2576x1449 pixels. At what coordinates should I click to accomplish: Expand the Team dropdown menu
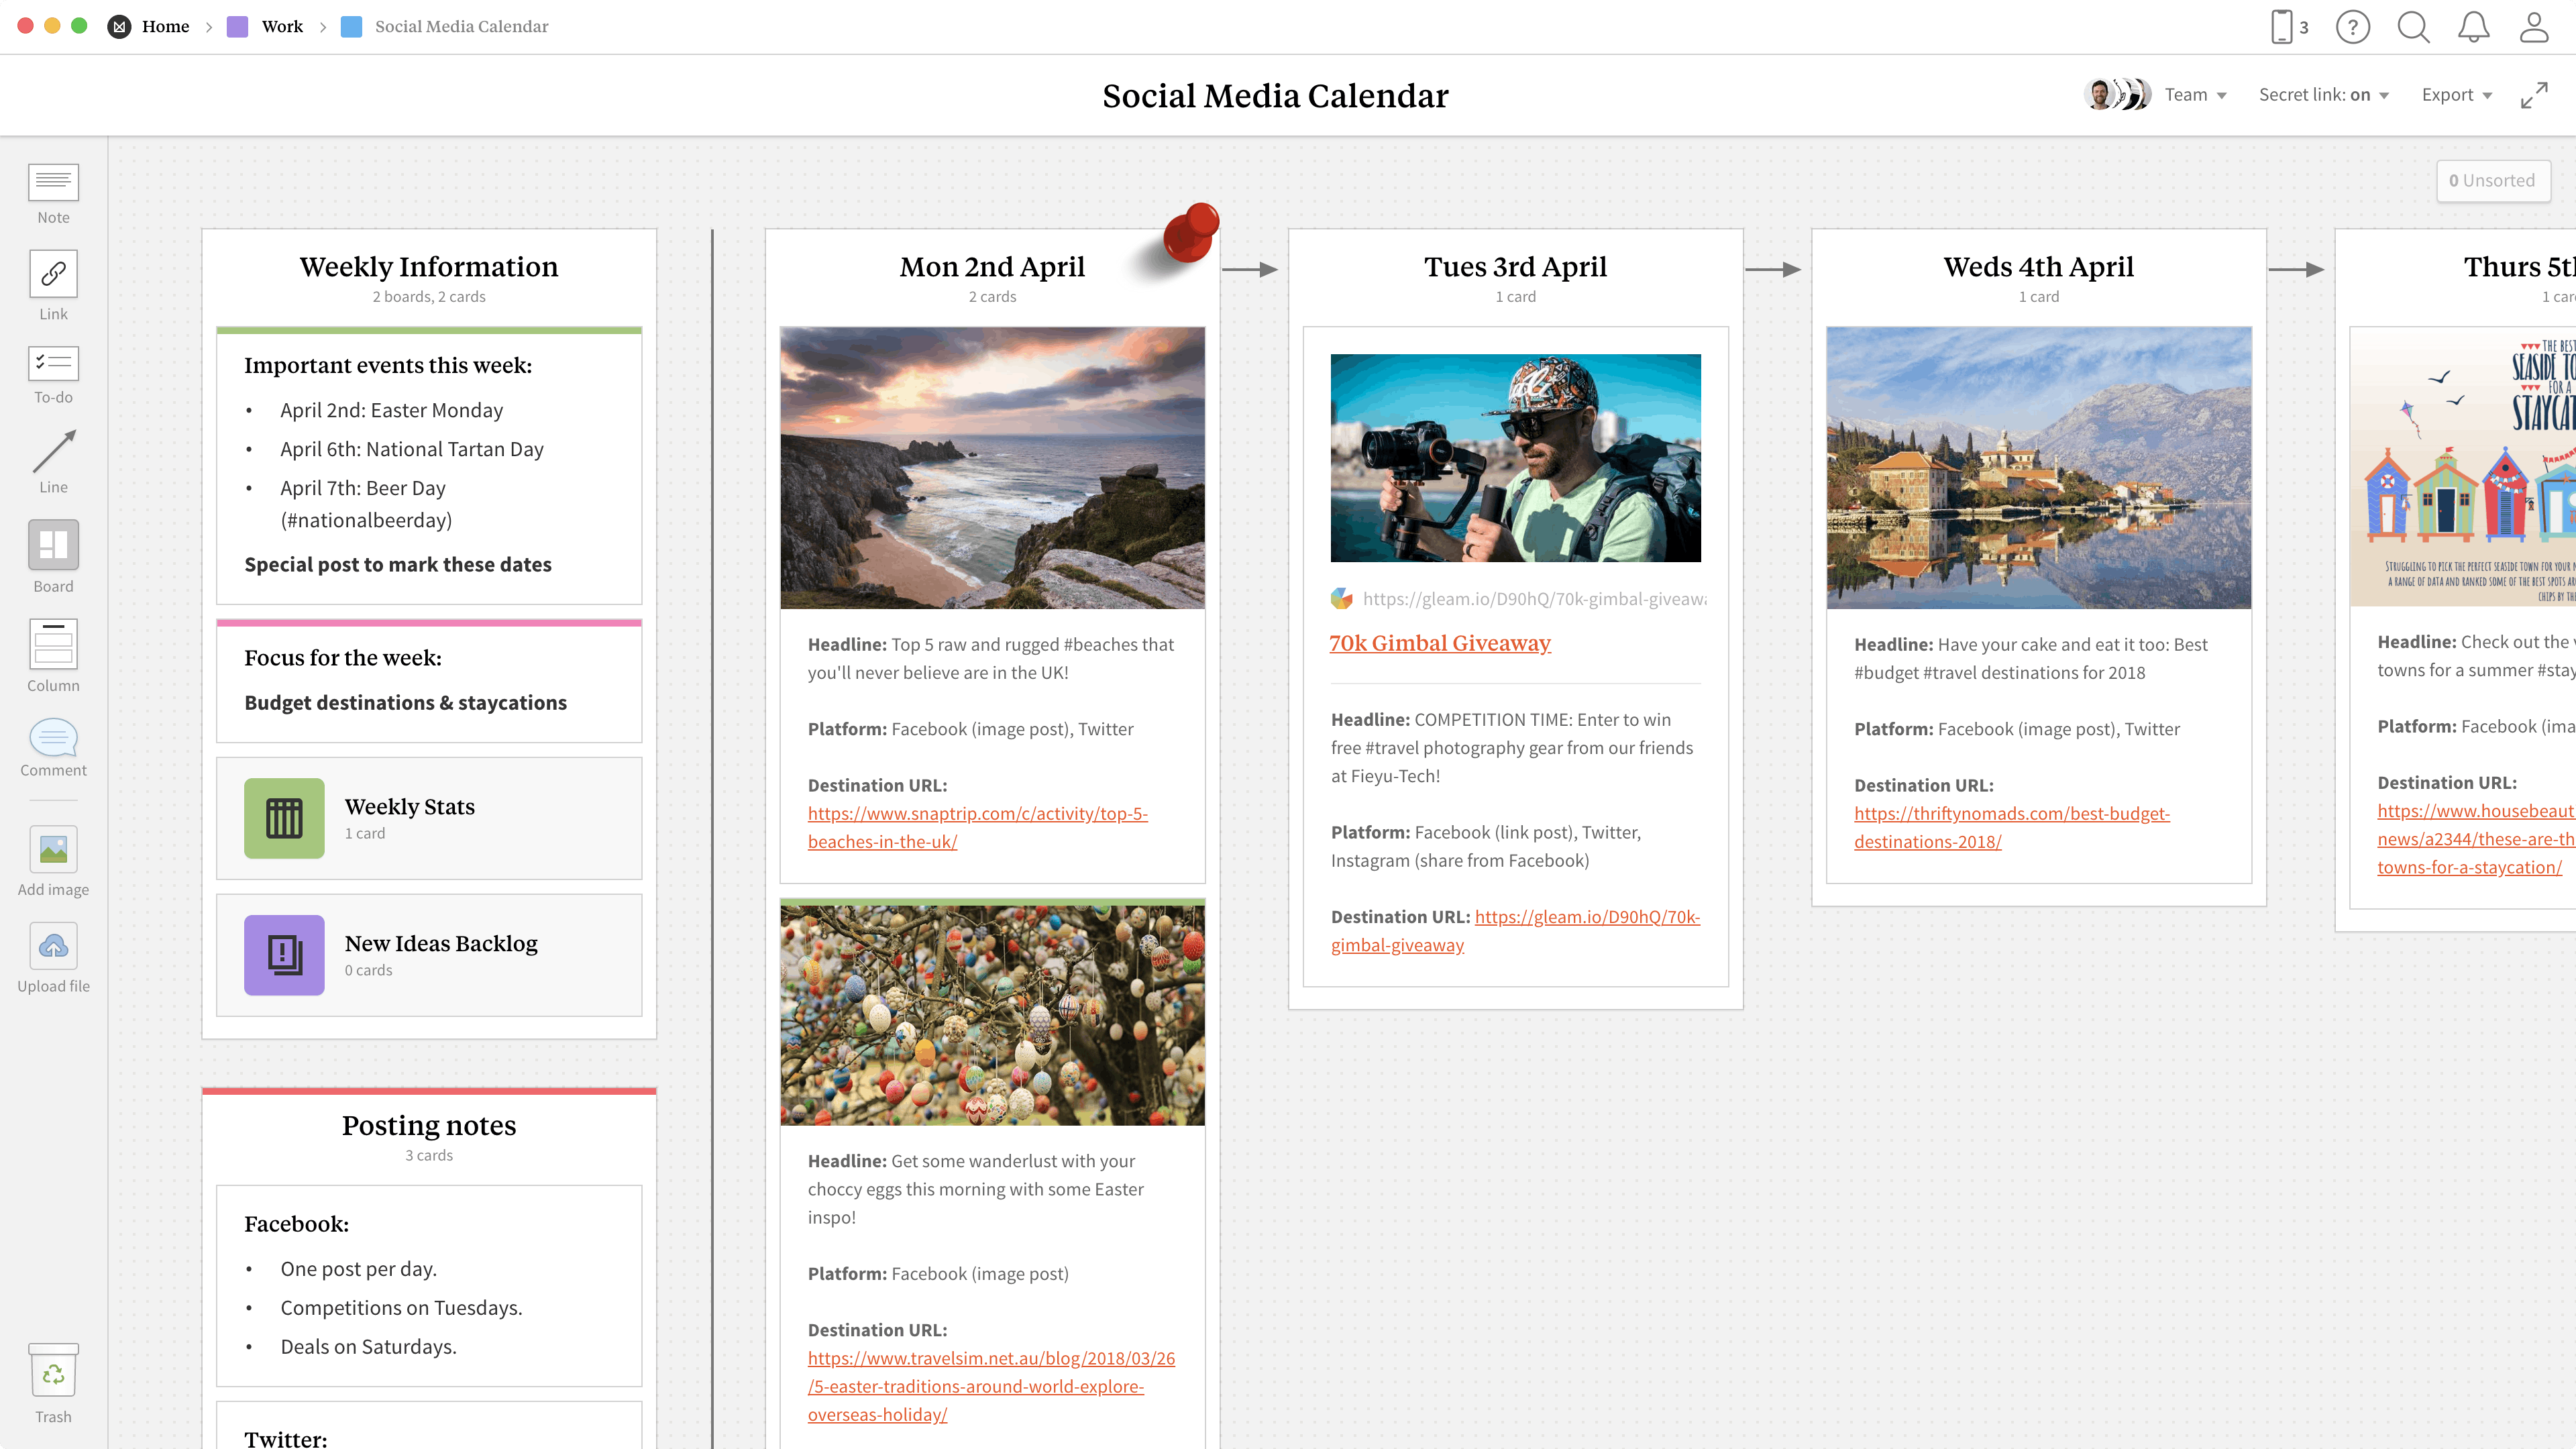[x=2194, y=95]
